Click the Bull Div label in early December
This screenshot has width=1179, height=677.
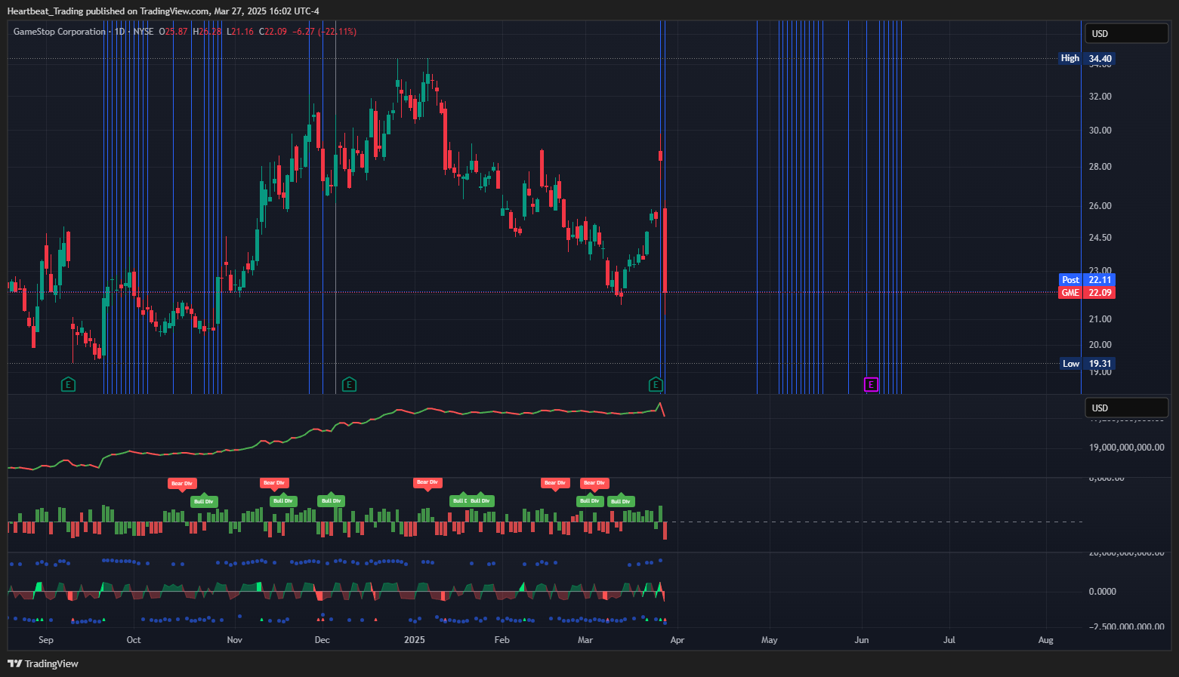tap(332, 500)
